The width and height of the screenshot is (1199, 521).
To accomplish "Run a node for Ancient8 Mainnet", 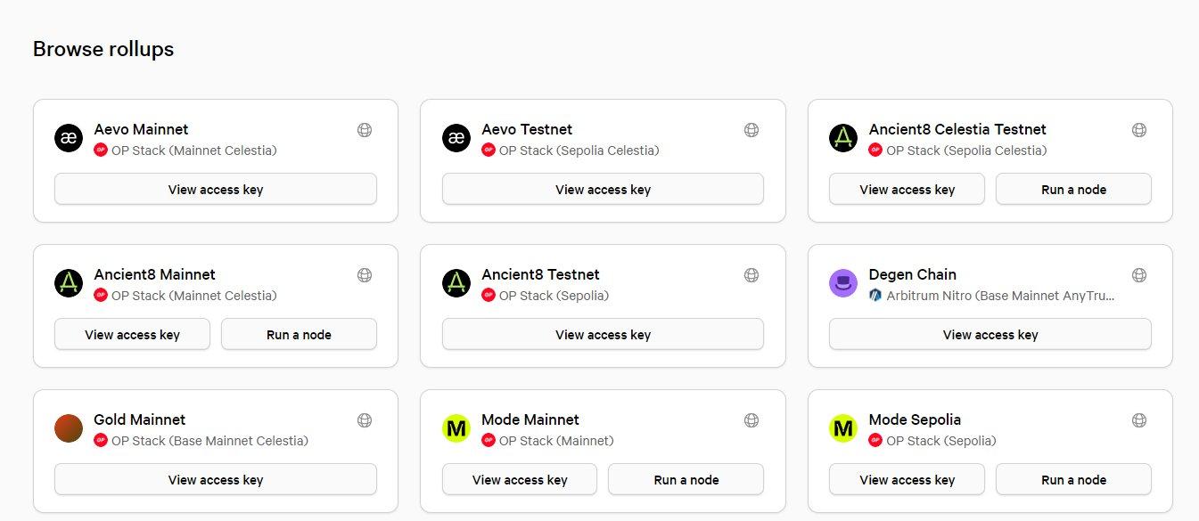I will pos(299,335).
